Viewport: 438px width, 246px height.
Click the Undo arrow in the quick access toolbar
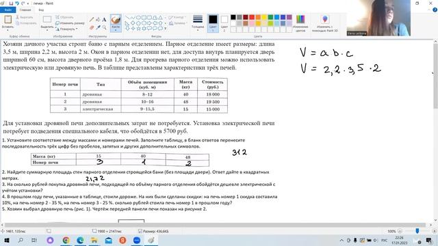[x=17, y=3]
